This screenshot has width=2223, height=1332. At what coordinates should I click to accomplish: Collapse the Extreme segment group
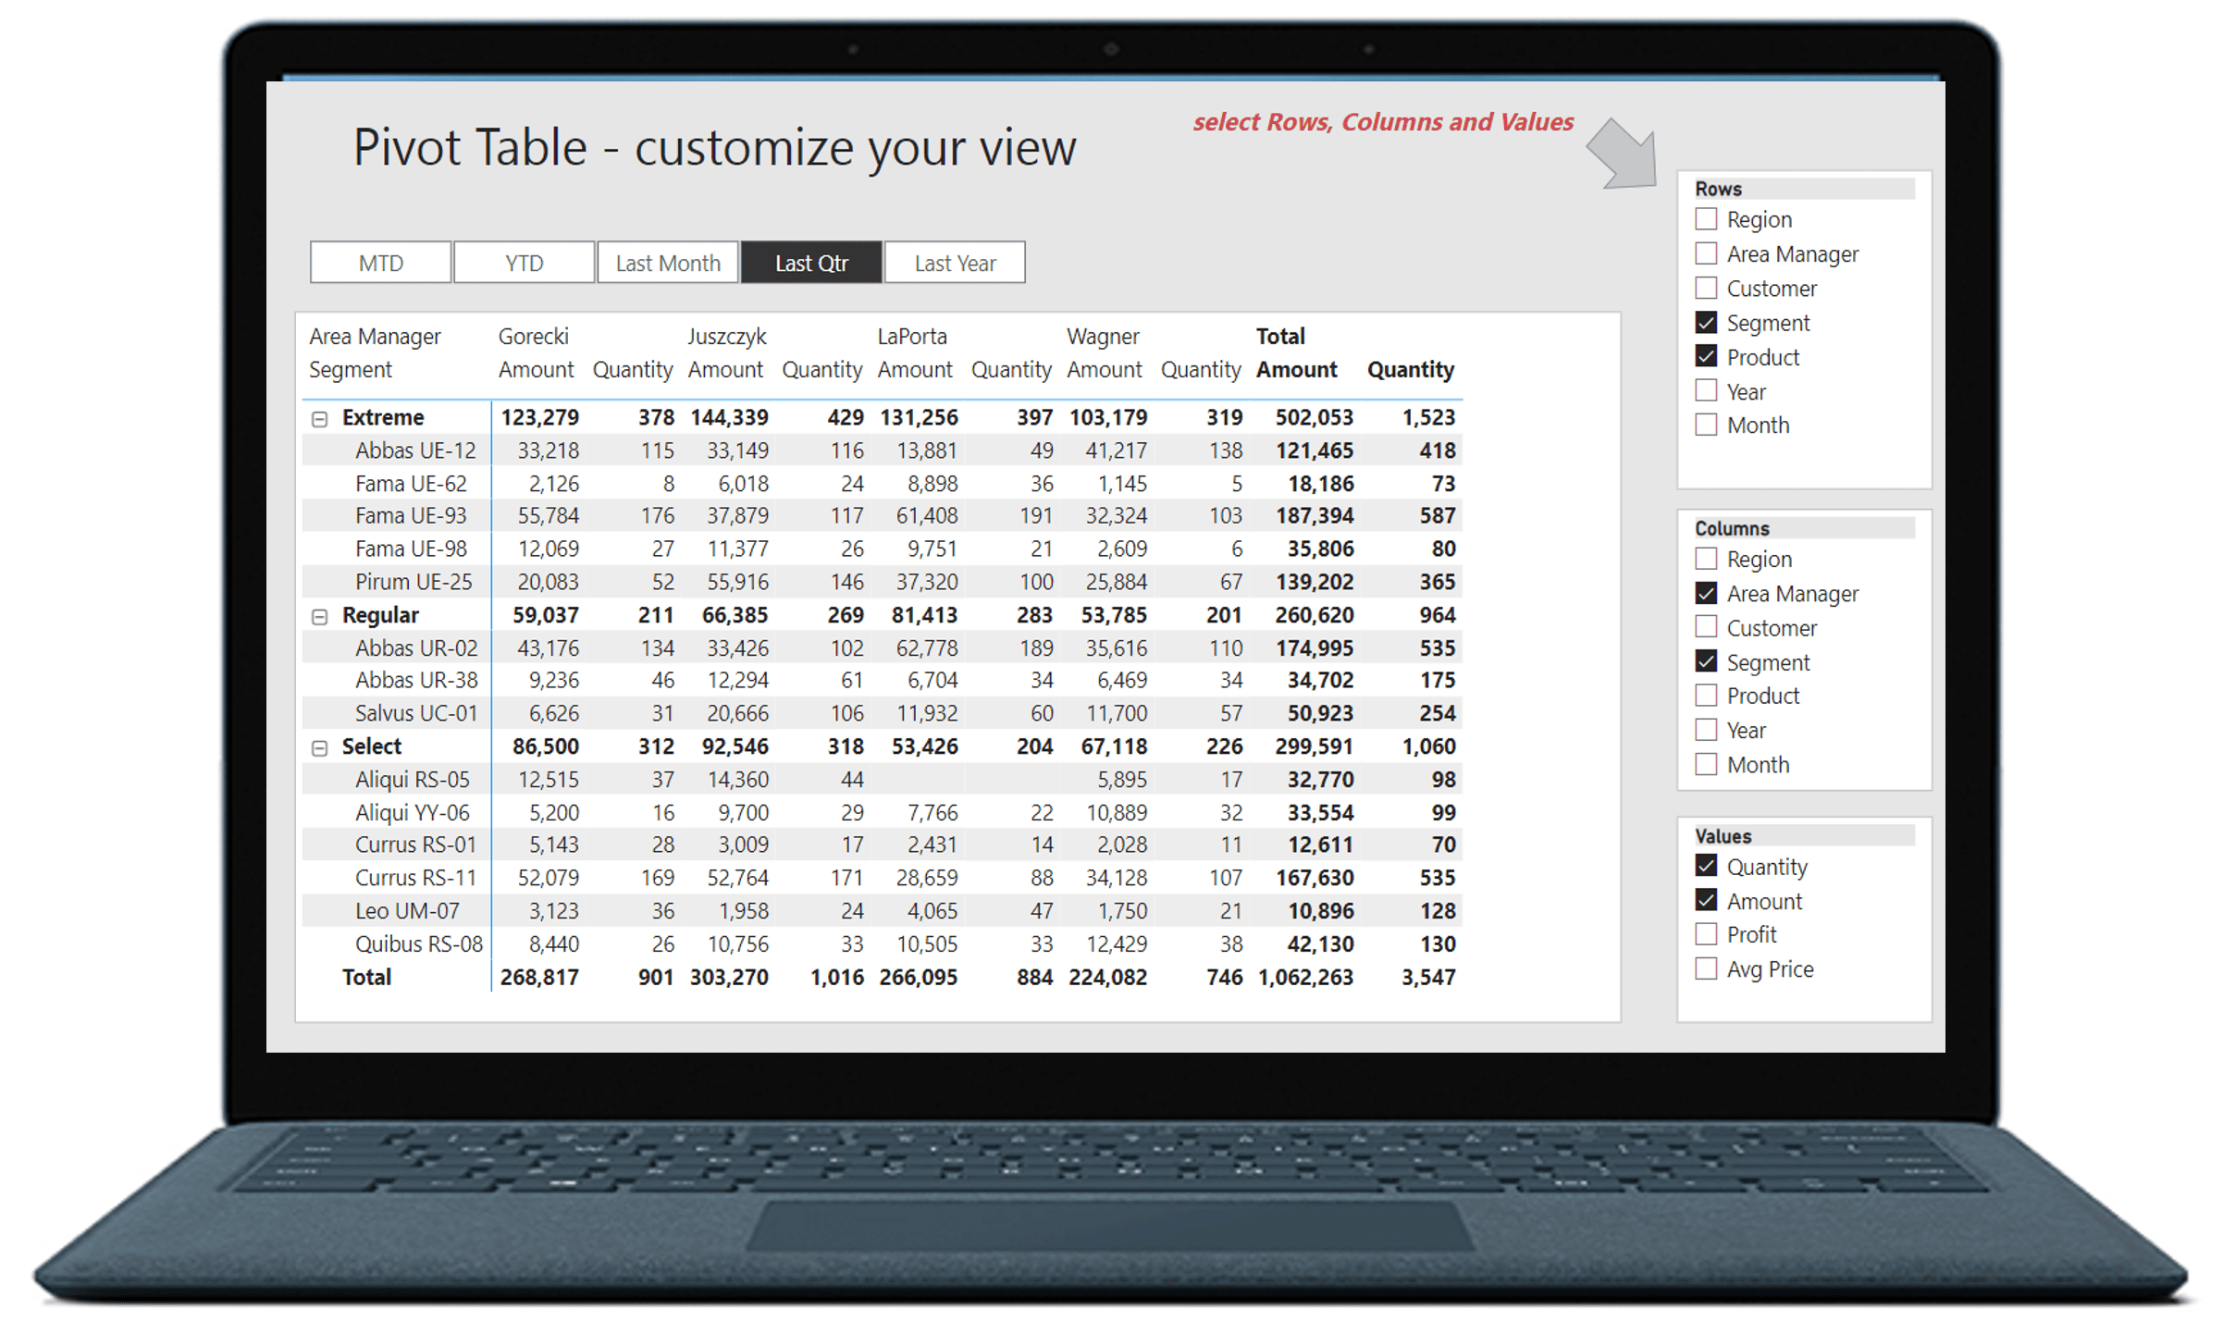319,417
